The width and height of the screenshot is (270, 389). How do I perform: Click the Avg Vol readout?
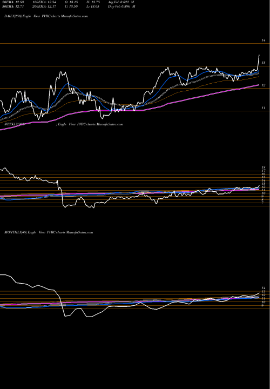click(x=121, y=2)
